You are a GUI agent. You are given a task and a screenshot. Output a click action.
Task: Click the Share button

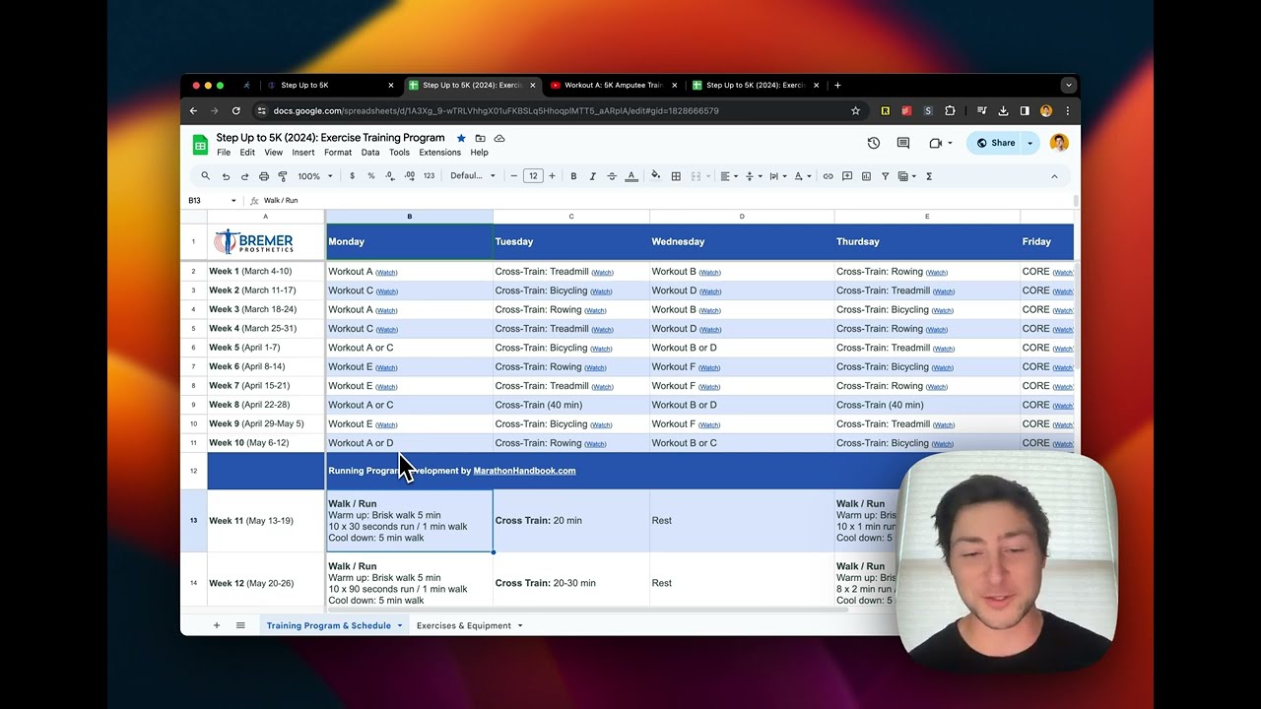point(995,143)
